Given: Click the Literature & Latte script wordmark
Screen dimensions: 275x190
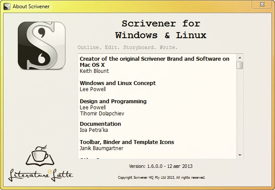Looking at the screenshot, I should 41,175.
